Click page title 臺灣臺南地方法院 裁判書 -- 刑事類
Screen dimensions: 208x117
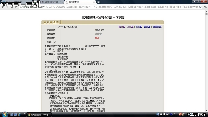coord(103,17)
